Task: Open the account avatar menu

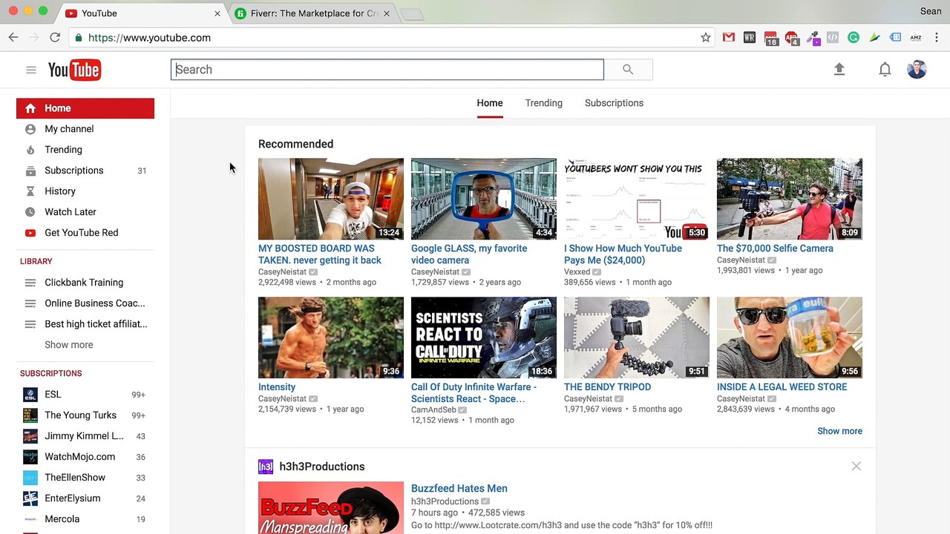Action: click(917, 70)
